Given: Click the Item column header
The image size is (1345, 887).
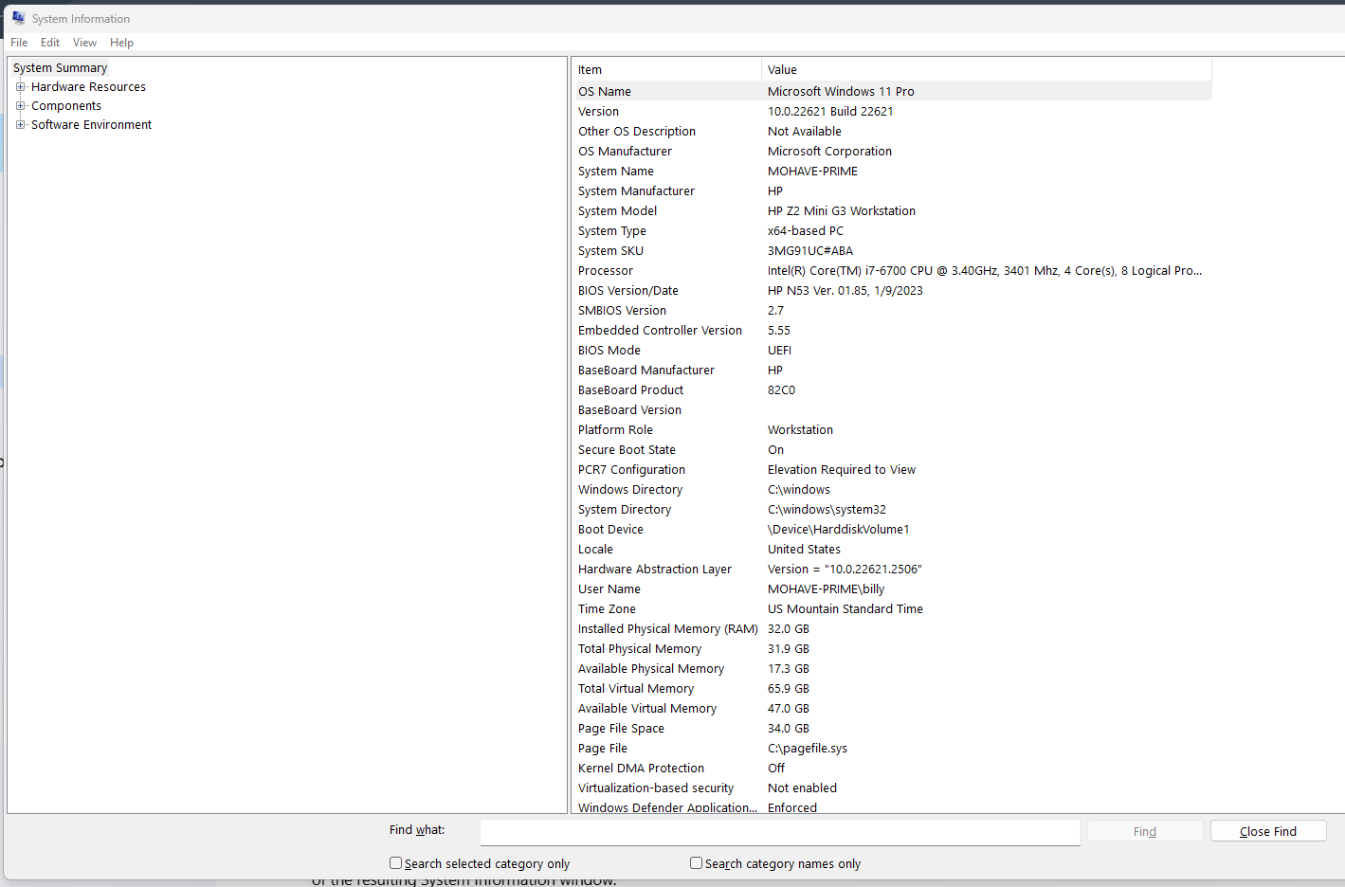Looking at the screenshot, I should tap(666, 70).
